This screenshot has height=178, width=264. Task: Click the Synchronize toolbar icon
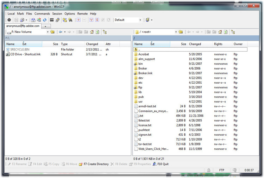(x=39, y=20)
